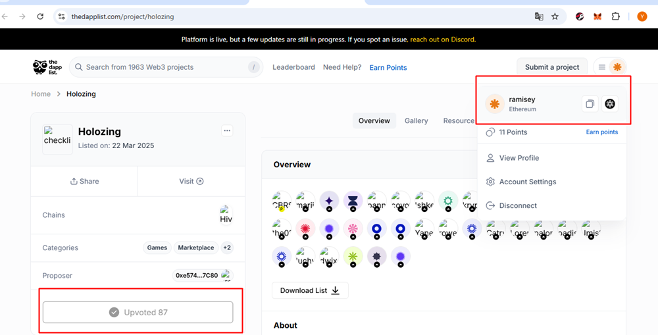Image resolution: width=658 pixels, height=335 pixels.
Task: Click the dark purple sparkle upvoter avatar
Action: coord(330,201)
